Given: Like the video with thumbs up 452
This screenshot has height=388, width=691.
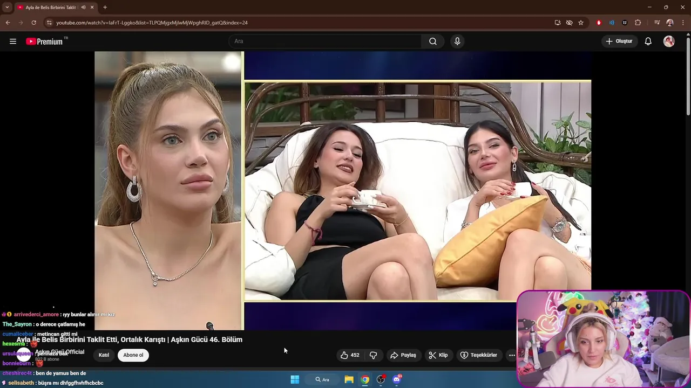Looking at the screenshot, I should click(350, 355).
